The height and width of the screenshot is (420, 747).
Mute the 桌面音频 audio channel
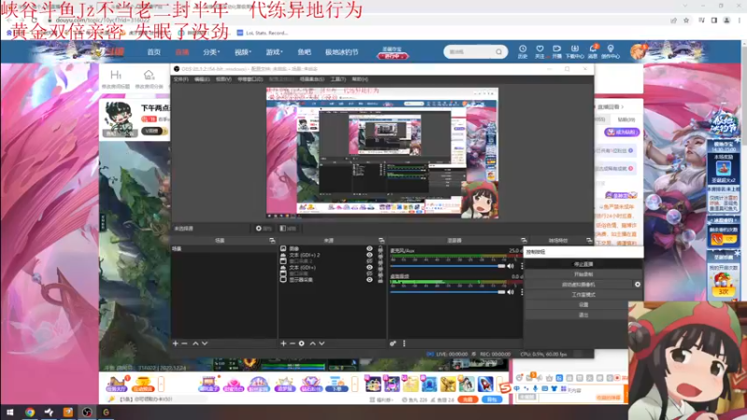pos(510,292)
